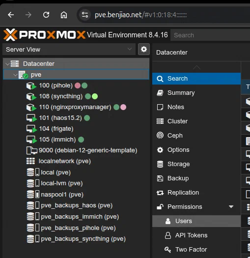Select the Datacenter tree row
This screenshot has height=258, width=250.
point(76,63)
